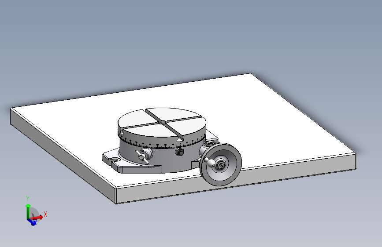
Task: Select the front side face of the plate
Action: 236,178
